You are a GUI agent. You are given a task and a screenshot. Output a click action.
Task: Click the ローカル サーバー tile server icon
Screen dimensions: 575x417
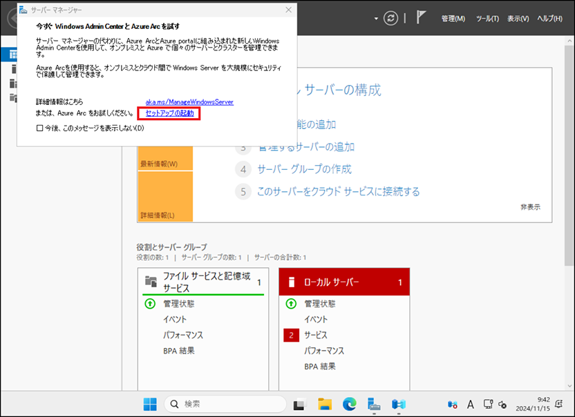coord(292,282)
